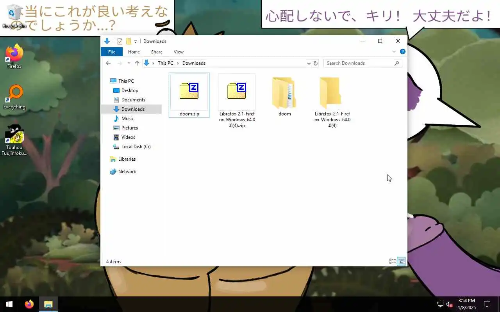Click Downloads in address breadcrumb
Viewport: 500px width, 312px height.
pos(194,63)
